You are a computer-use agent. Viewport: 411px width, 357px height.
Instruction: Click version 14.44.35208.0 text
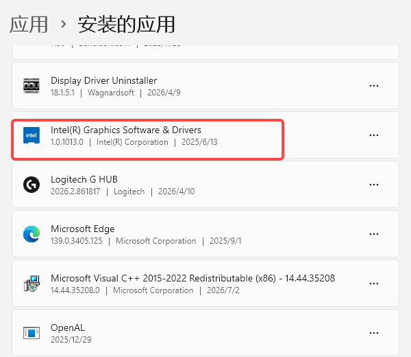(x=75, y=290)
